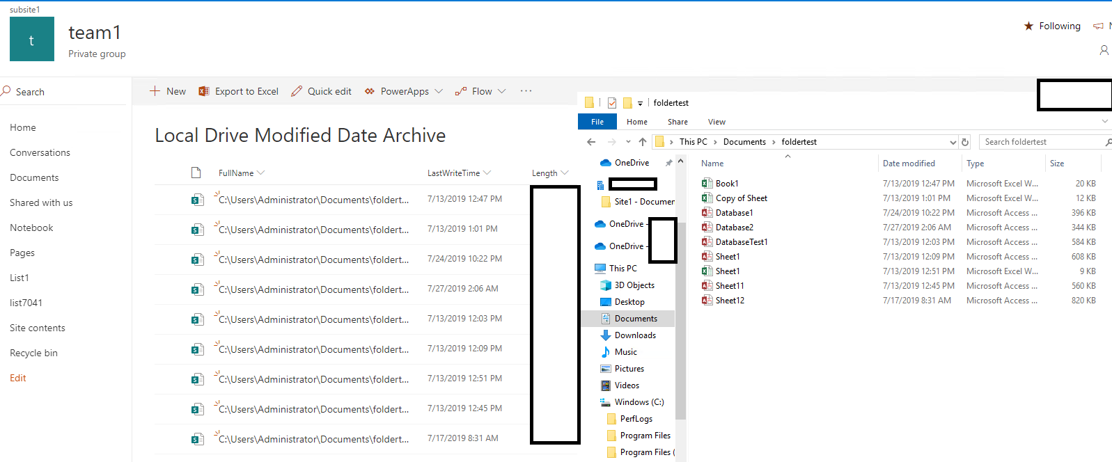Click the Flow icon in toolbar
This screenshot has height=462, width=1112.
coord(460,91)
